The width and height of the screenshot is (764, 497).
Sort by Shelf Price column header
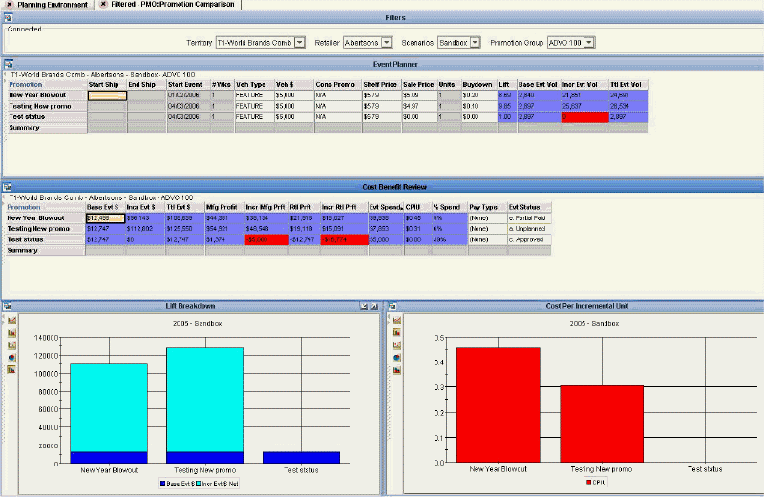click(x=381, y=85)
